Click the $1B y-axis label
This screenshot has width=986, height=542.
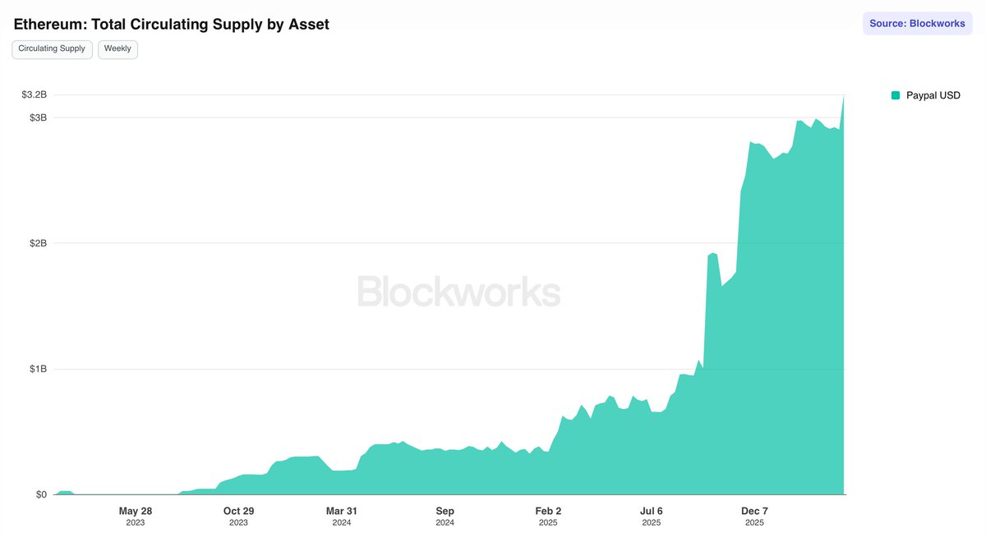point(38,369)
